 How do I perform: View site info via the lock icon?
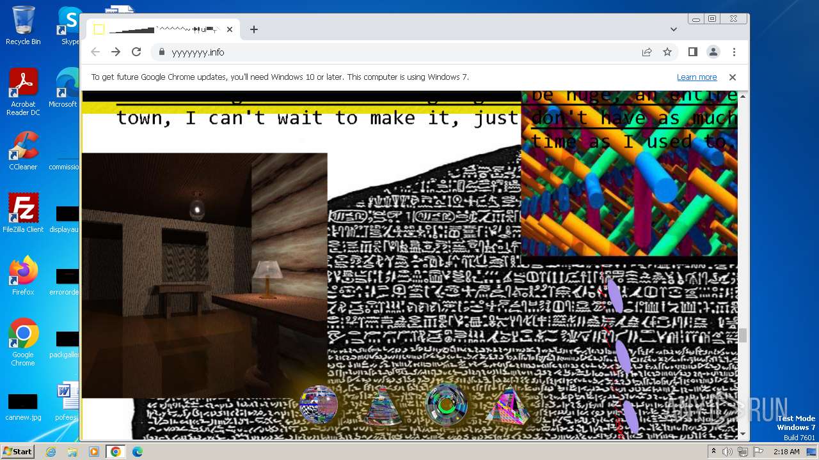162,52
